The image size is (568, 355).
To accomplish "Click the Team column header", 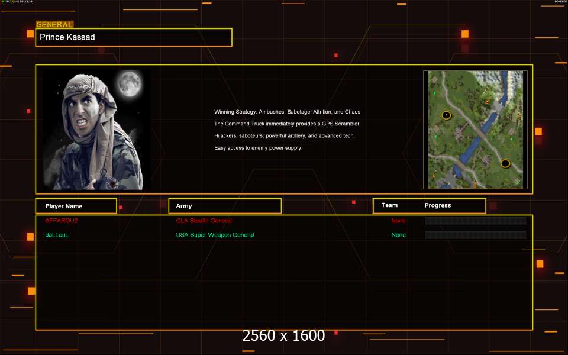I will point(389,205).
